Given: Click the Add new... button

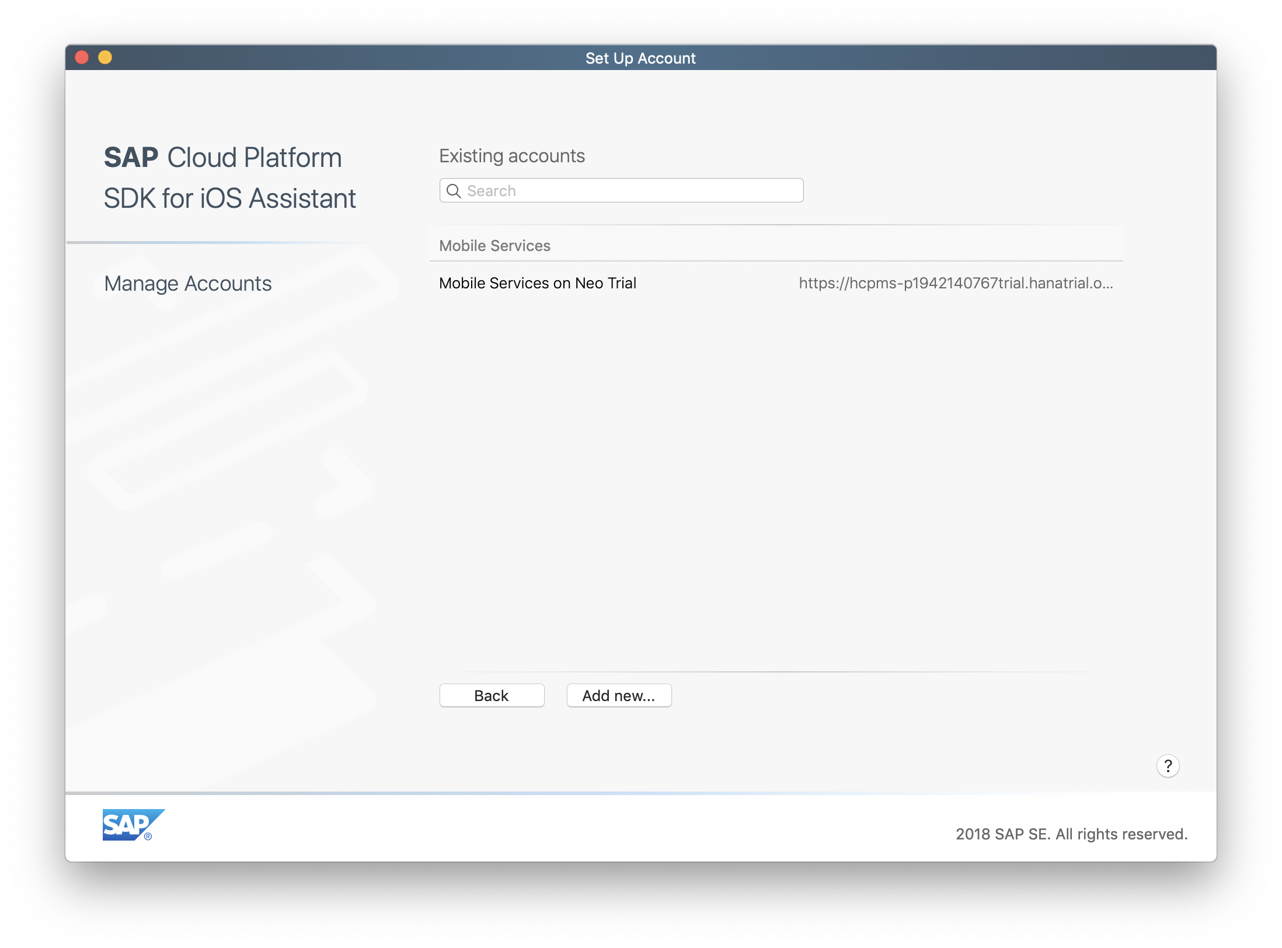Looking at the screenshot, I should coord(619,695).
